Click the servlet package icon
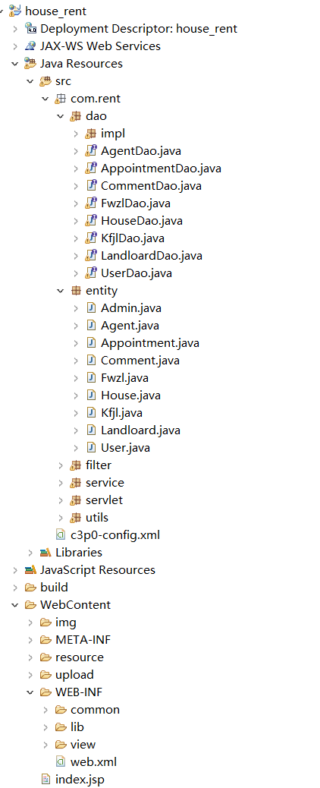The height and width of the screenshot is (788, 320). coord(76,500)
